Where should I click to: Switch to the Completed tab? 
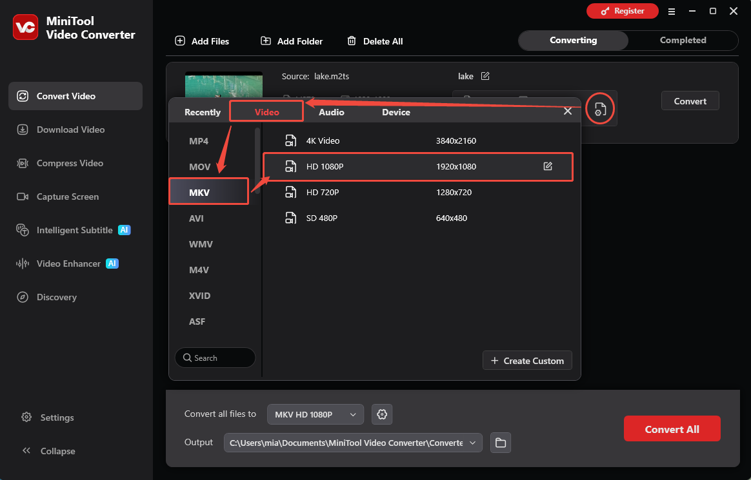683,40
